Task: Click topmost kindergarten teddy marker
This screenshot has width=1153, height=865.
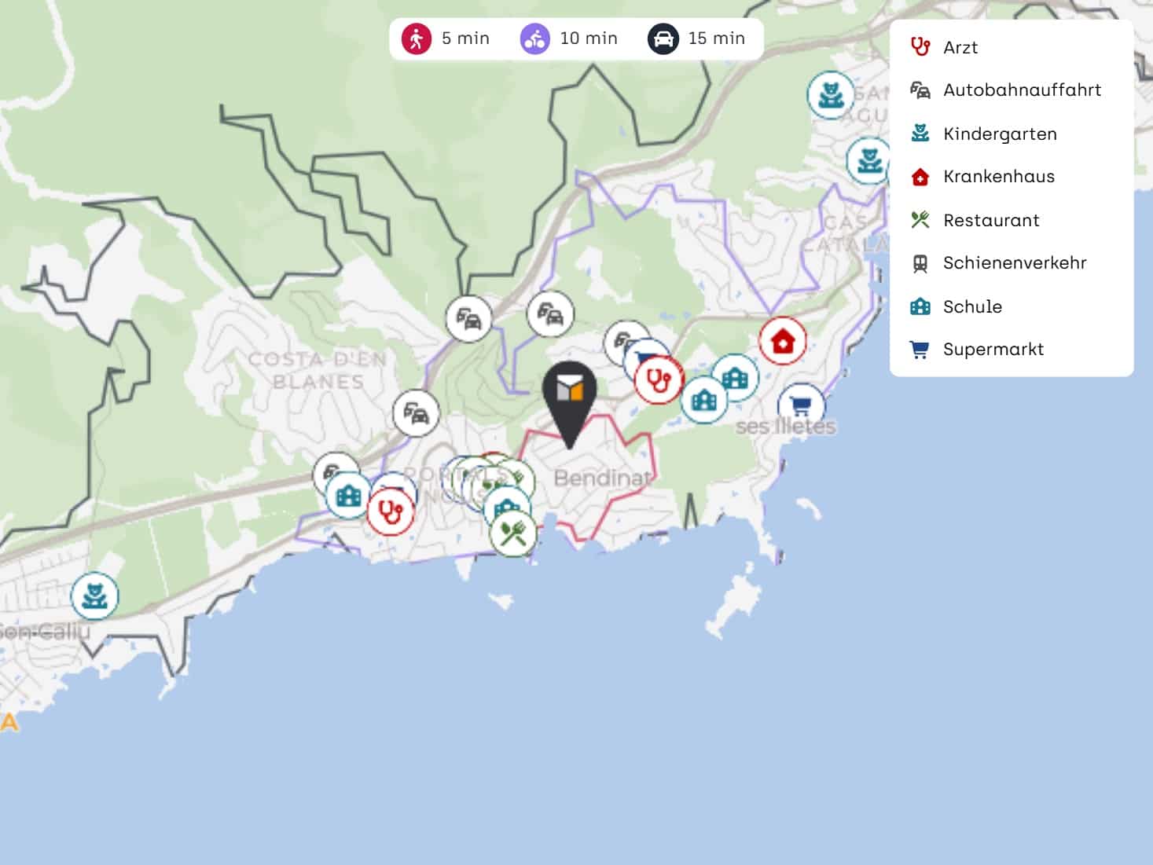Action: click(x=831, y=95)
